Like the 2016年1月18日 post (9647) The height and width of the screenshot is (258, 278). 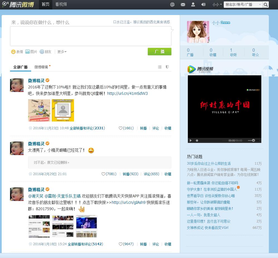pos(126,244)
